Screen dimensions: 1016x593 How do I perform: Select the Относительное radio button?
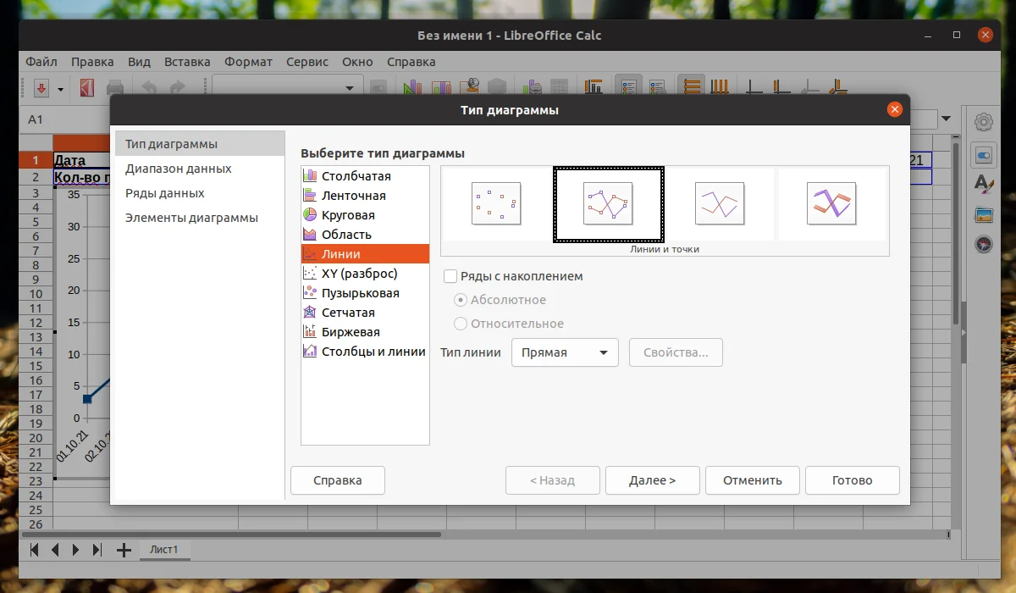tap(460, 322)
